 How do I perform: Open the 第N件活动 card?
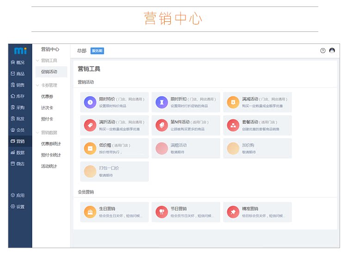pos(186,125)
